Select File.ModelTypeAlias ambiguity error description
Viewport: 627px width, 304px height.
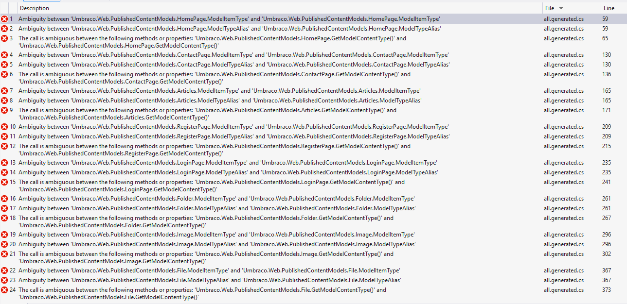pos(210,280)
